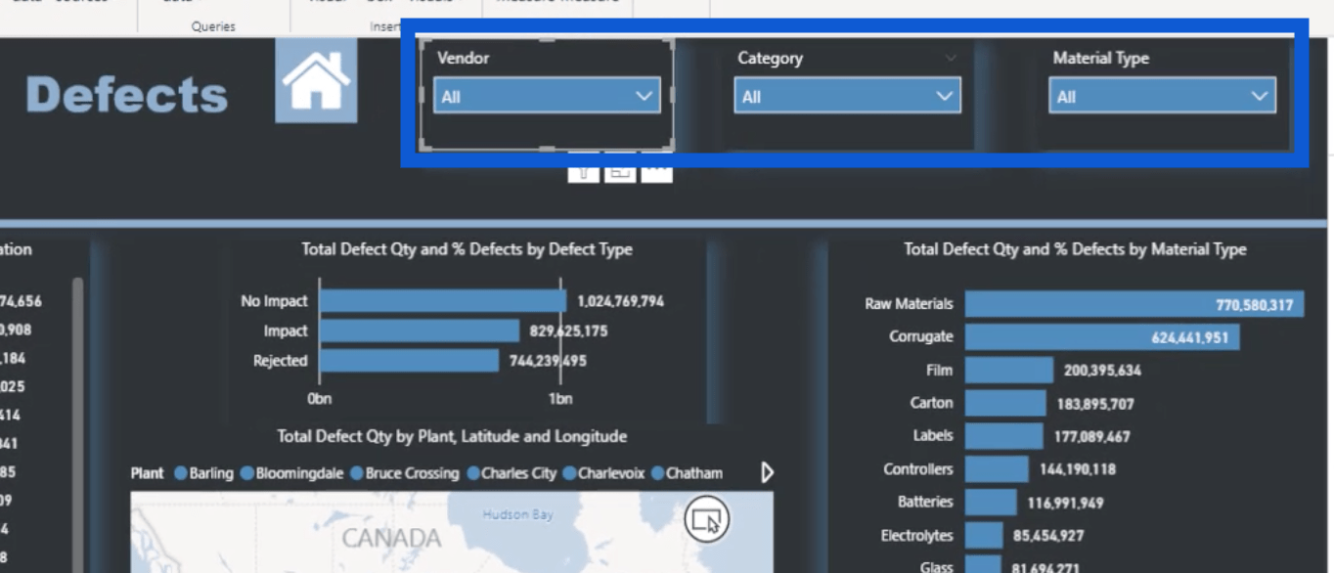Screen dimensions: 1334x573
Task: Select Bruce Crossing in the Plant legend
Action: (x=404, y=473)
